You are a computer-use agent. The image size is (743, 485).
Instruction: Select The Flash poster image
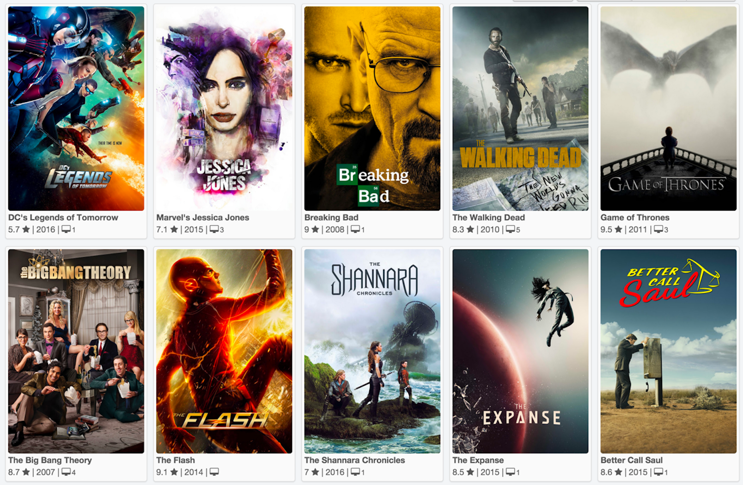pos(224,351)
